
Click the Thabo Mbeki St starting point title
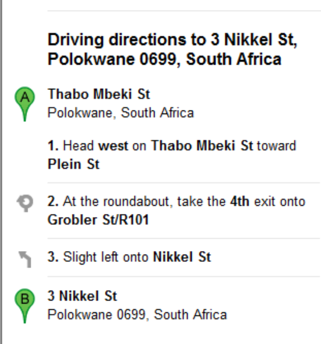pos(99,94)
